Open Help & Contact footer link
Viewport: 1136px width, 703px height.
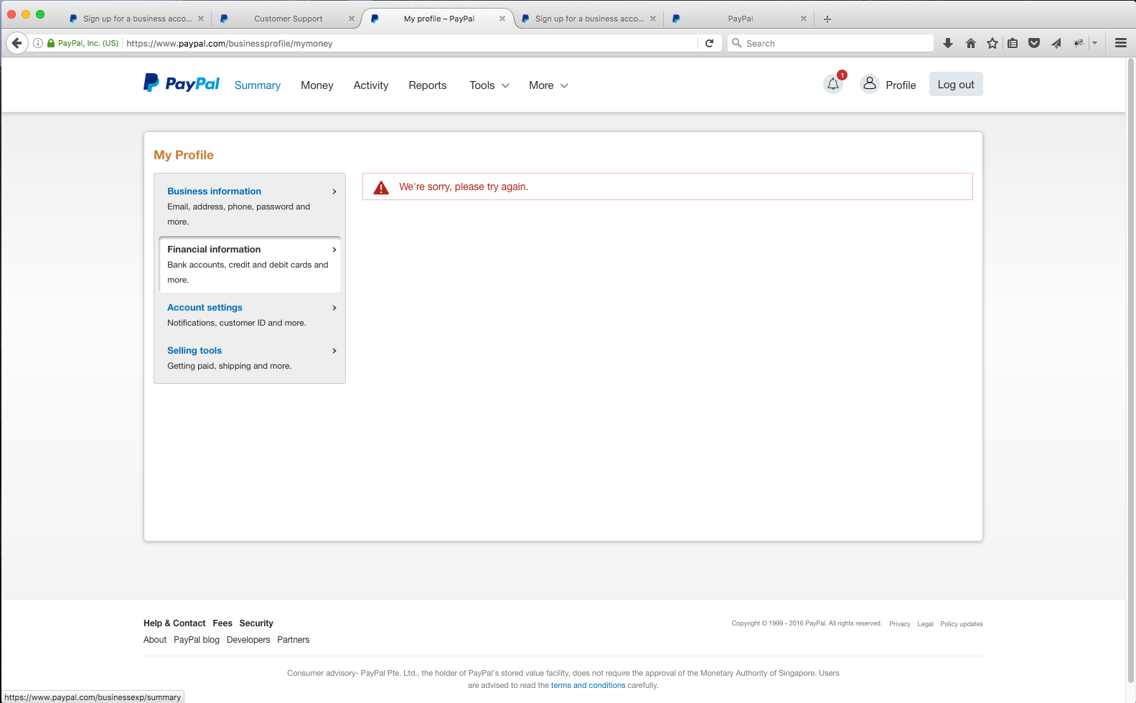point(174,623)
